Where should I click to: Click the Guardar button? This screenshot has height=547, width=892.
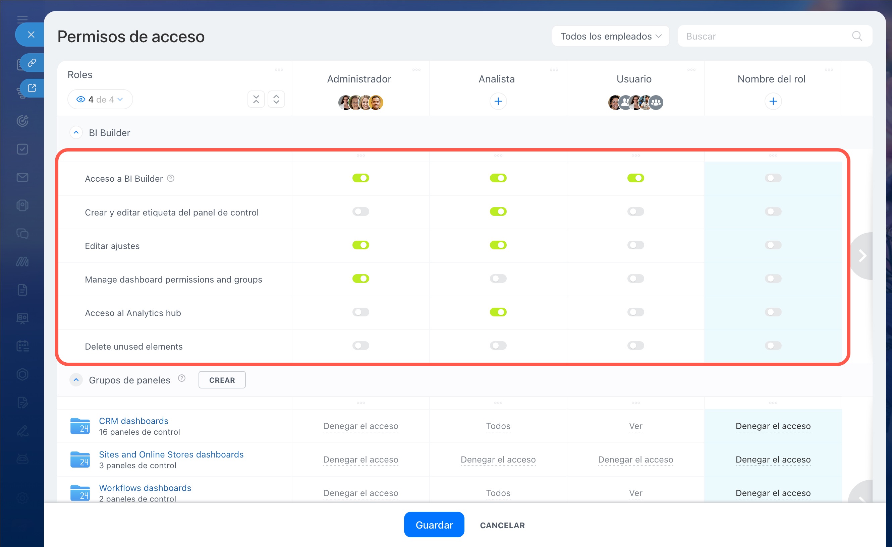pyautogui.click(x=434, y=525)
